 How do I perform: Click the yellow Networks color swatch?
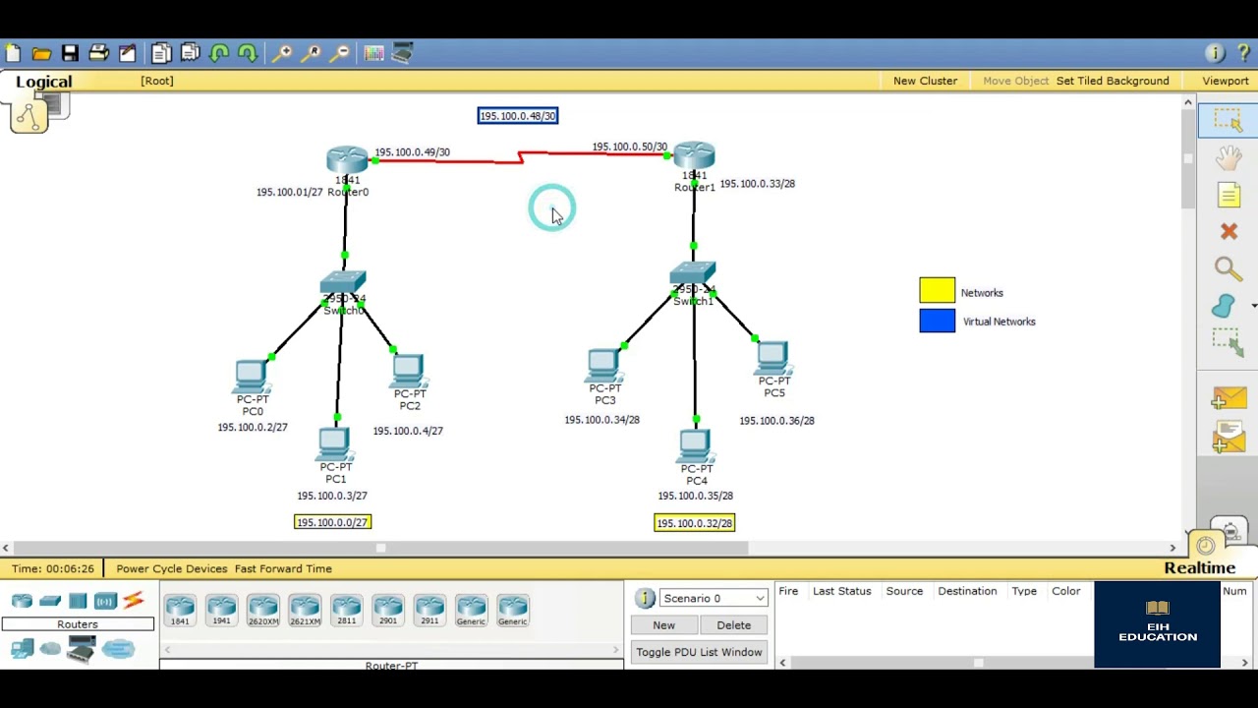pos(937,290)
